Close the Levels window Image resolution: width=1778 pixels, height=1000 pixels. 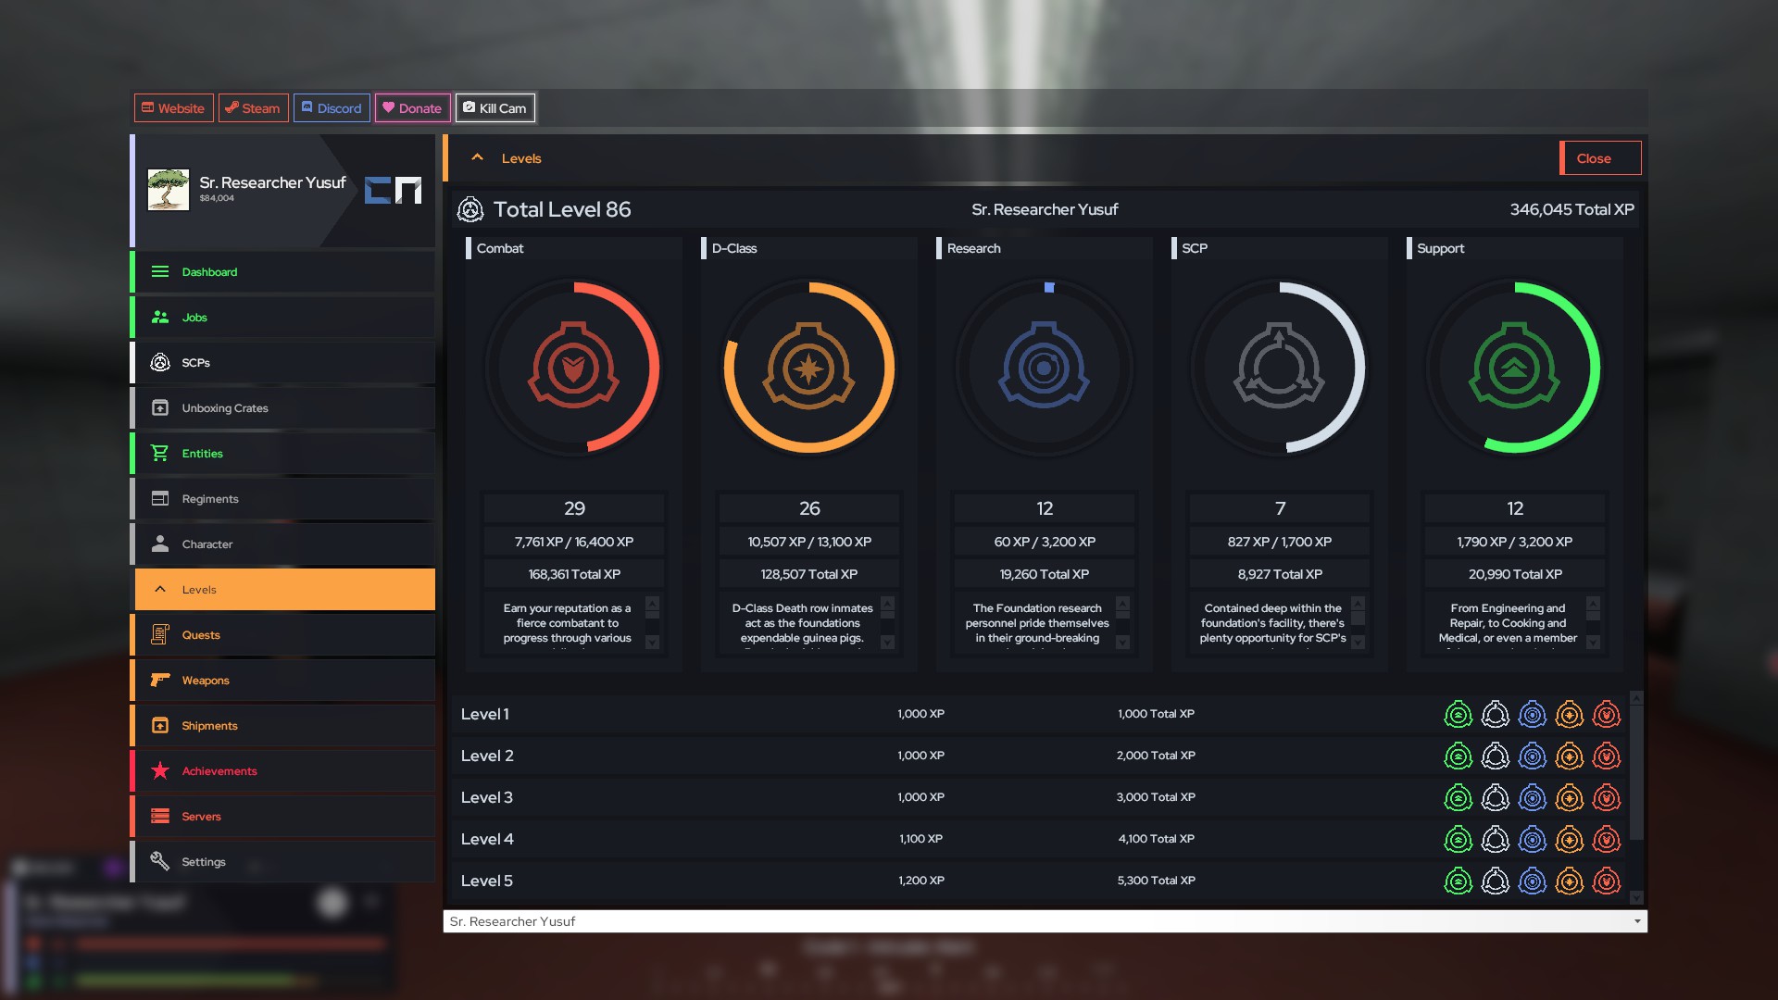[1600, 158]
